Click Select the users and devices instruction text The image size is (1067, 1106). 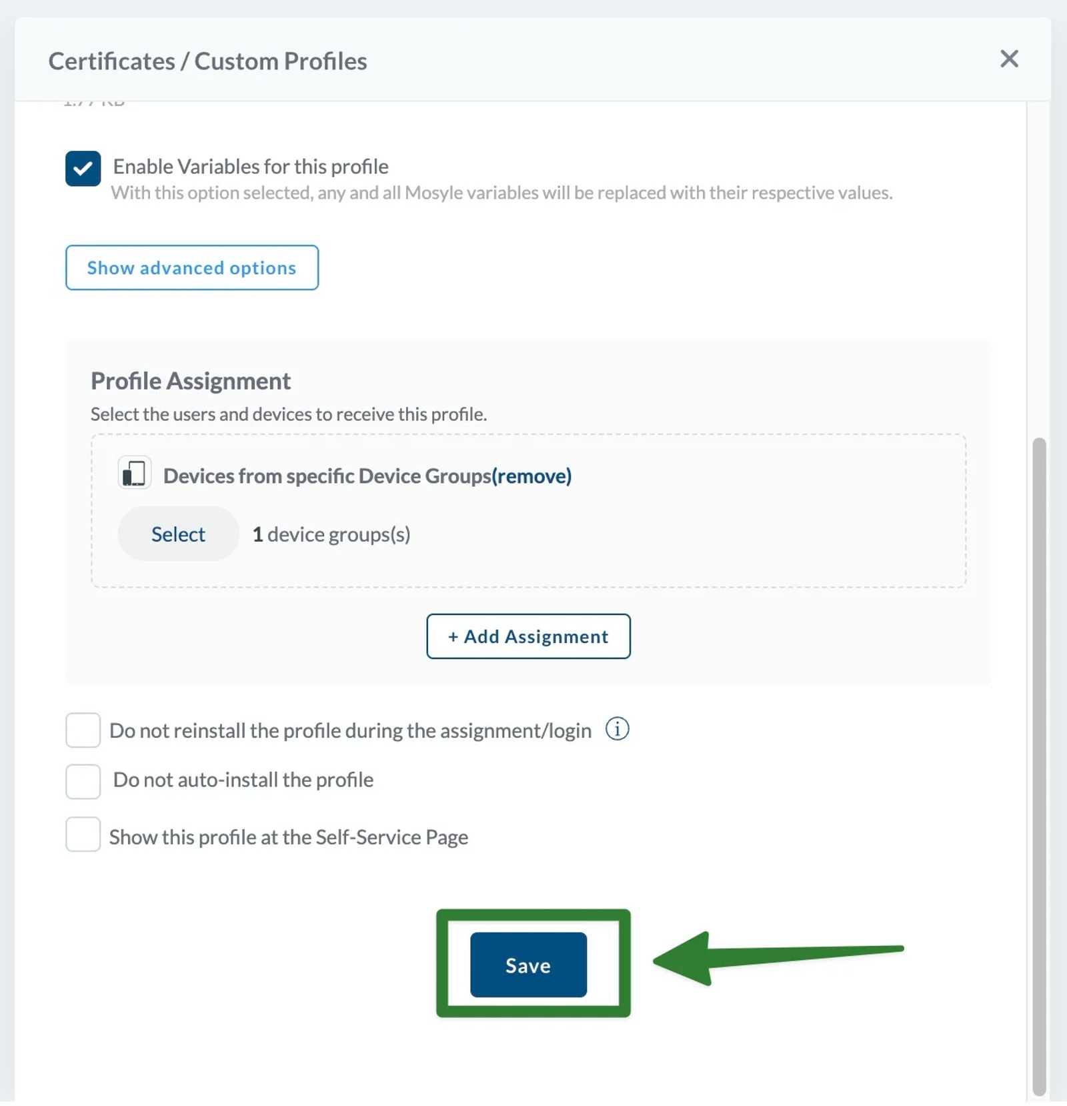click(x=288, y=414)
